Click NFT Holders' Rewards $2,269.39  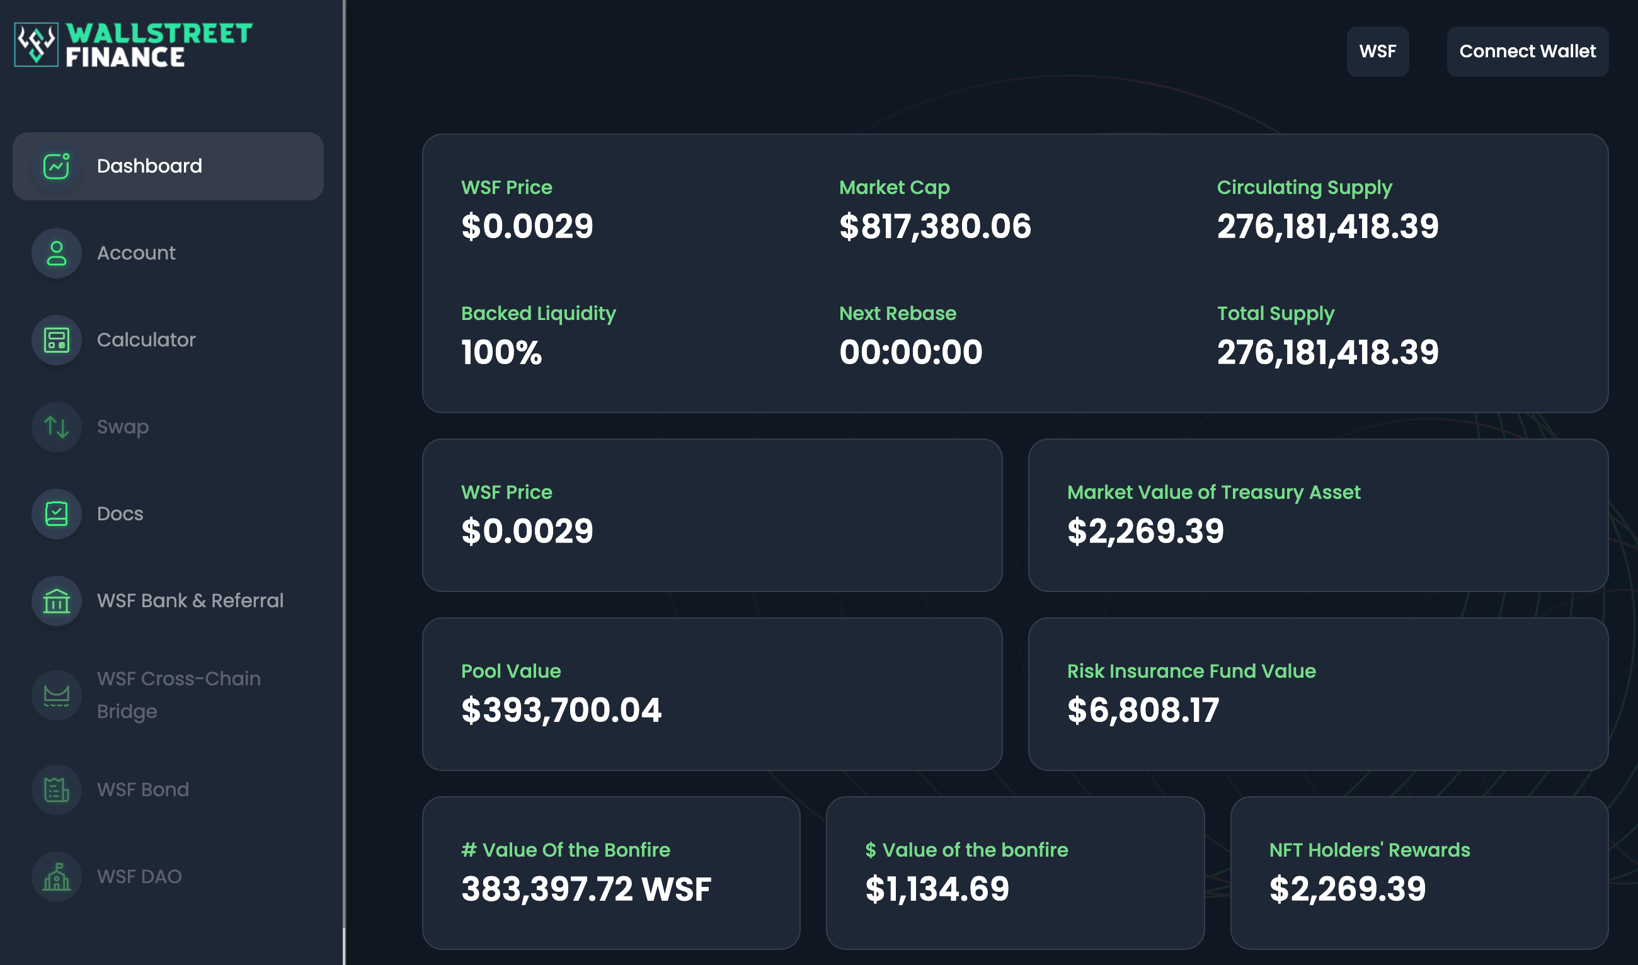click(1348, 889)
